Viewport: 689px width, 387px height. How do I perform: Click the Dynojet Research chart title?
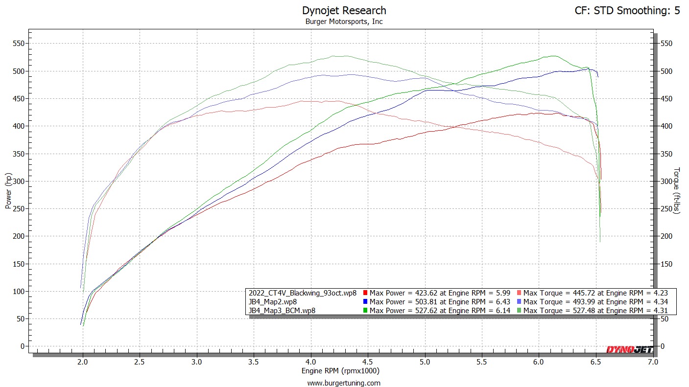pos(344,10)
